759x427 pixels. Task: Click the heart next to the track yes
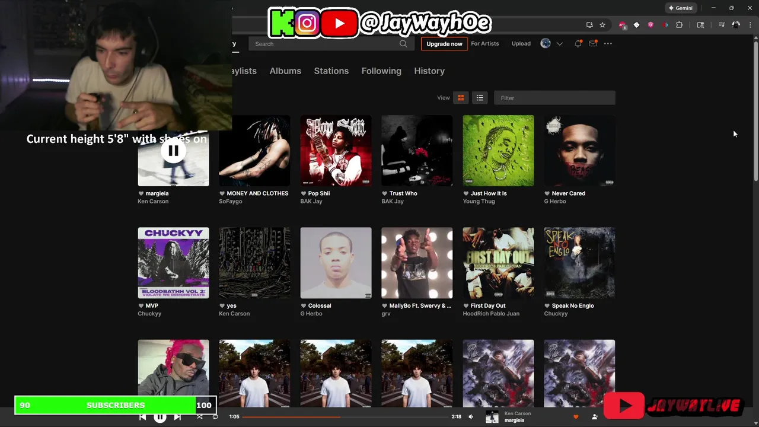click(x=222, y=305)
